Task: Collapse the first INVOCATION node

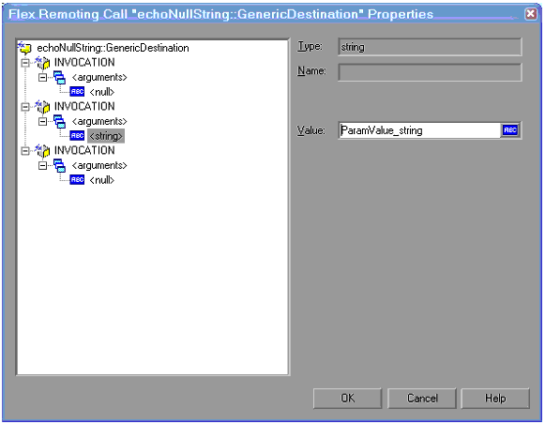Action: pyautogui.click(x=25, y=63)
